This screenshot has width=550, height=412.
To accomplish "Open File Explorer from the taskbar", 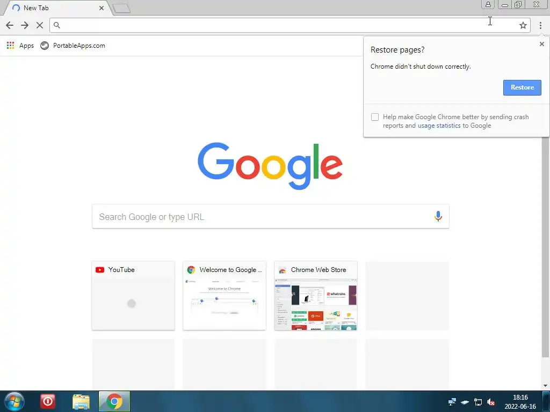I will pyautogui.click(x=81, y=401).
